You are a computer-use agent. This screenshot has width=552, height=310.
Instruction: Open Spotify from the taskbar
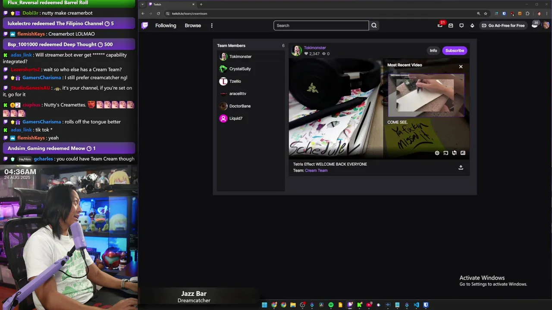pyautogui.click(x=331, y=305)
